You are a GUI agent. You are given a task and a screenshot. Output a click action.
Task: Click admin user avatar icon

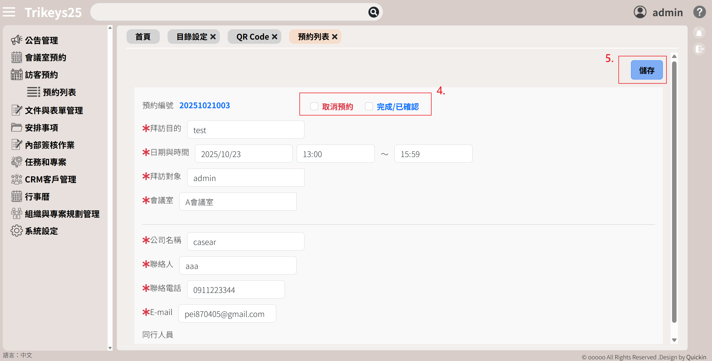pos(640,12)
